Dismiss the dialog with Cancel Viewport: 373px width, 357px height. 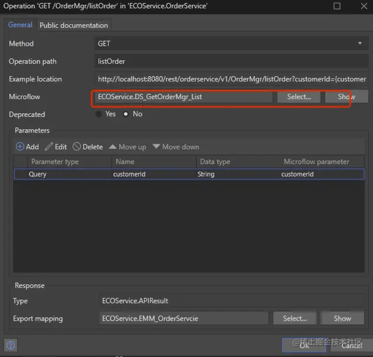[352, 345]
